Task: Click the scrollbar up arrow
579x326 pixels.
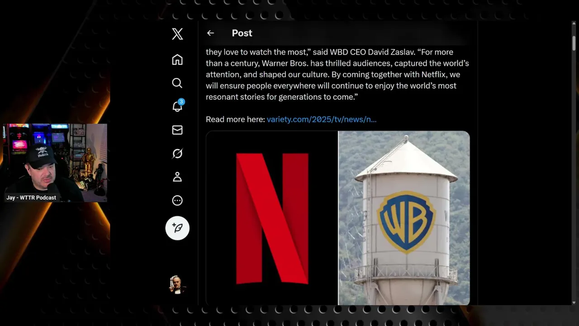Action: pyautogui.click(x=574, y=24)
